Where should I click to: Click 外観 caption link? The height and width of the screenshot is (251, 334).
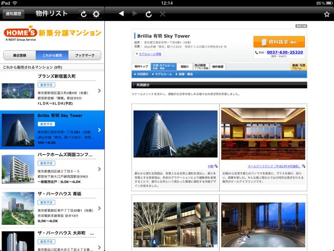[x=210, y=166]
